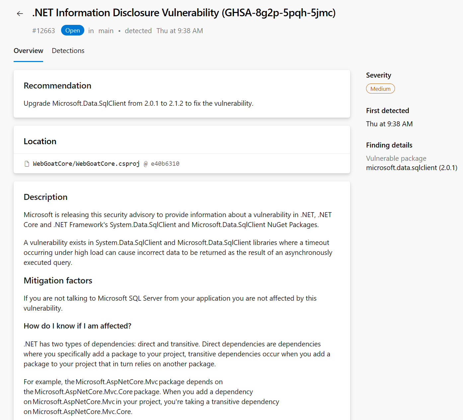Screen dimensions: 463x420
Task: Click the Location heading
Action: tap(40, 141)
